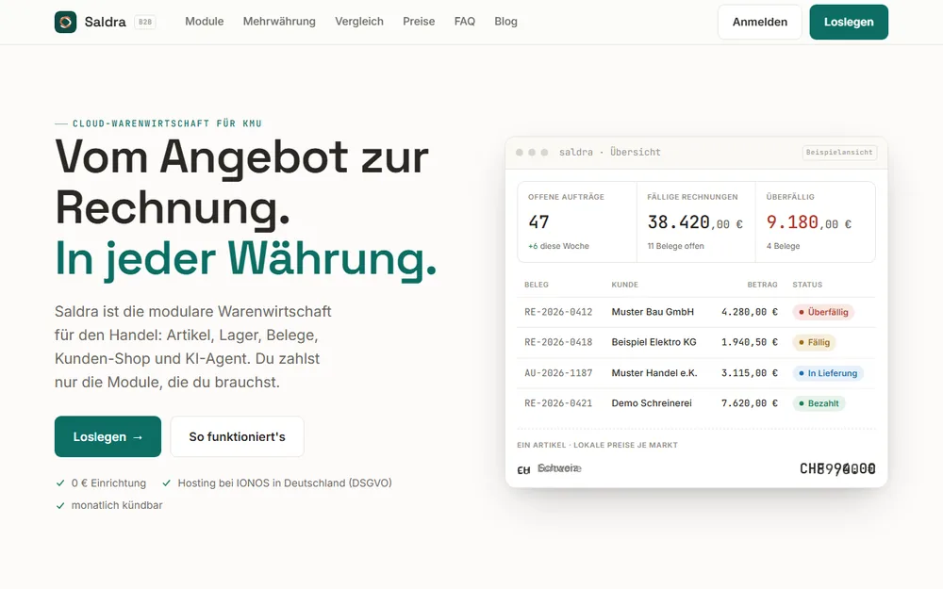Open the Preise page
Viewport: 943px width, 589px height.
coord(419,22)
